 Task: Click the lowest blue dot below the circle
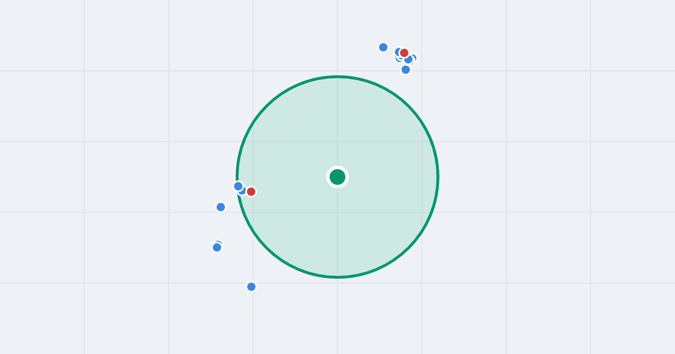pos(251,287)
